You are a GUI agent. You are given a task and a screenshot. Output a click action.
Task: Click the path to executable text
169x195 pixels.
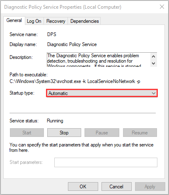tap(75, 81)
